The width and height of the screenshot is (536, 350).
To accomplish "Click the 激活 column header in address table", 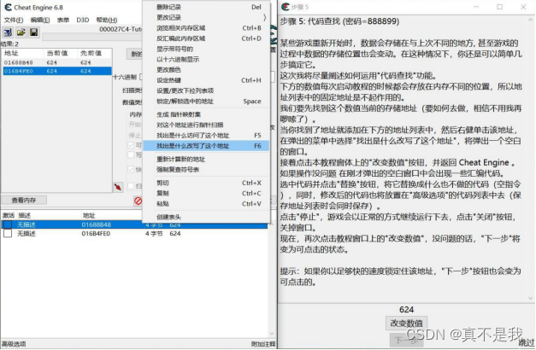I will click(x=9, y=215).
